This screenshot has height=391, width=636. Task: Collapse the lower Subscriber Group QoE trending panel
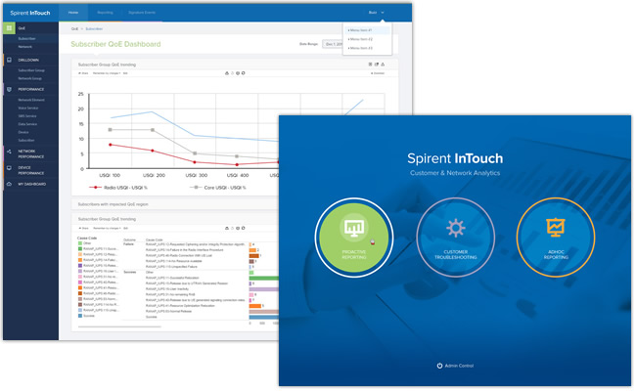[x=107, y=219]
